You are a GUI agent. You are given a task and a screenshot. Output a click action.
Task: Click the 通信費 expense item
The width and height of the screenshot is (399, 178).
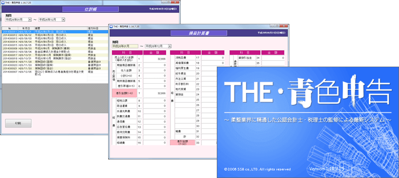tap(126, 122)
